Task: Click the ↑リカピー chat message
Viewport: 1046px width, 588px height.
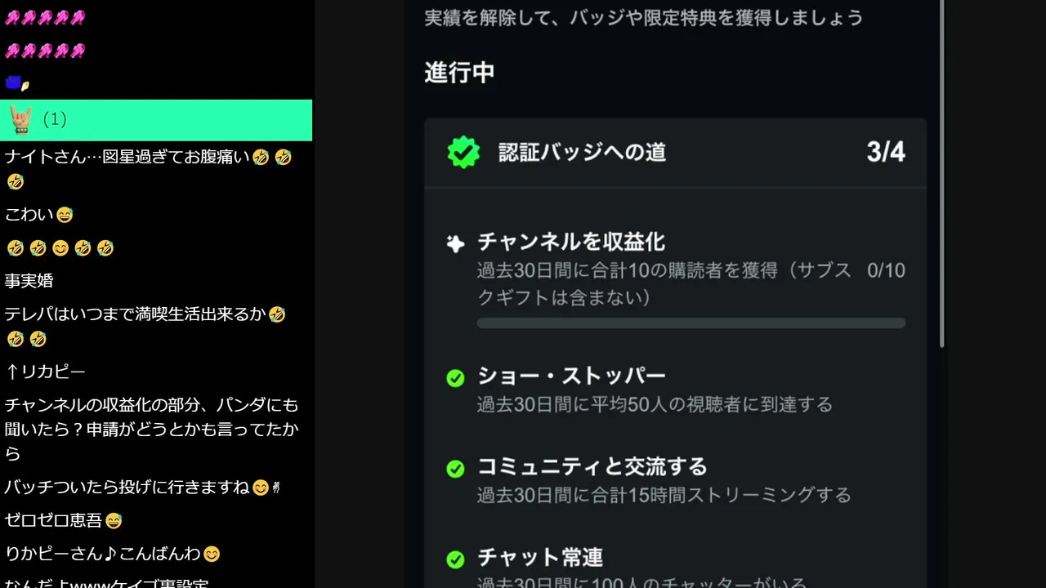Action: [45, 372]
